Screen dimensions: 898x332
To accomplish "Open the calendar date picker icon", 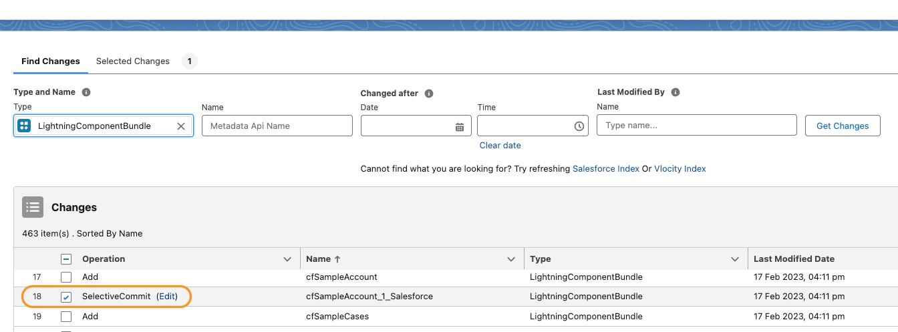I will click(460, 126).
